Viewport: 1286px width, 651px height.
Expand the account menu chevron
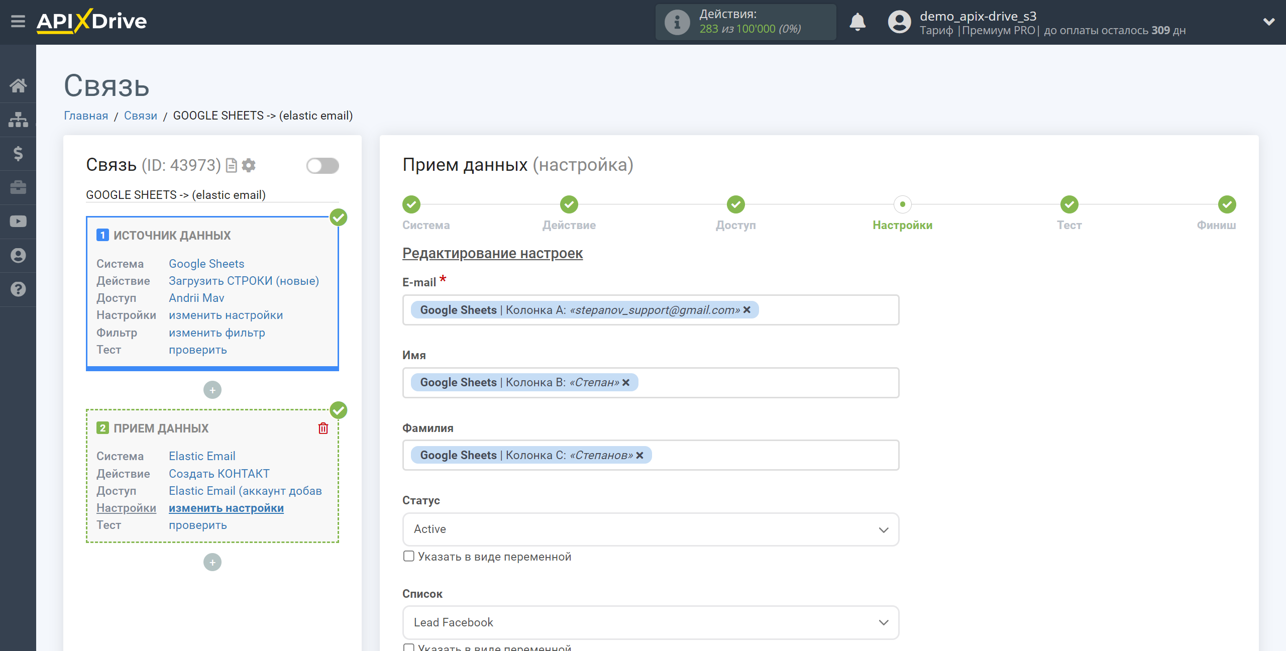click(1269, 22)
